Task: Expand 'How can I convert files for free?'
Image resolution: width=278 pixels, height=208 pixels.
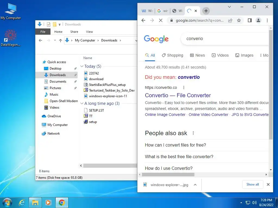Action: click(x=207, y=145)
